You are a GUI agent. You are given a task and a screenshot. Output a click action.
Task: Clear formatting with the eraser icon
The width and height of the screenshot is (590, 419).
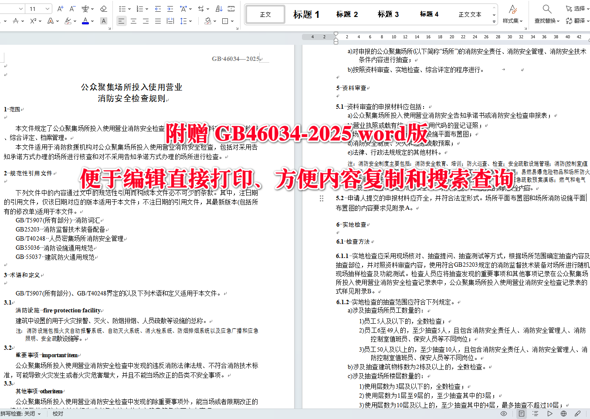coord(104,9)
